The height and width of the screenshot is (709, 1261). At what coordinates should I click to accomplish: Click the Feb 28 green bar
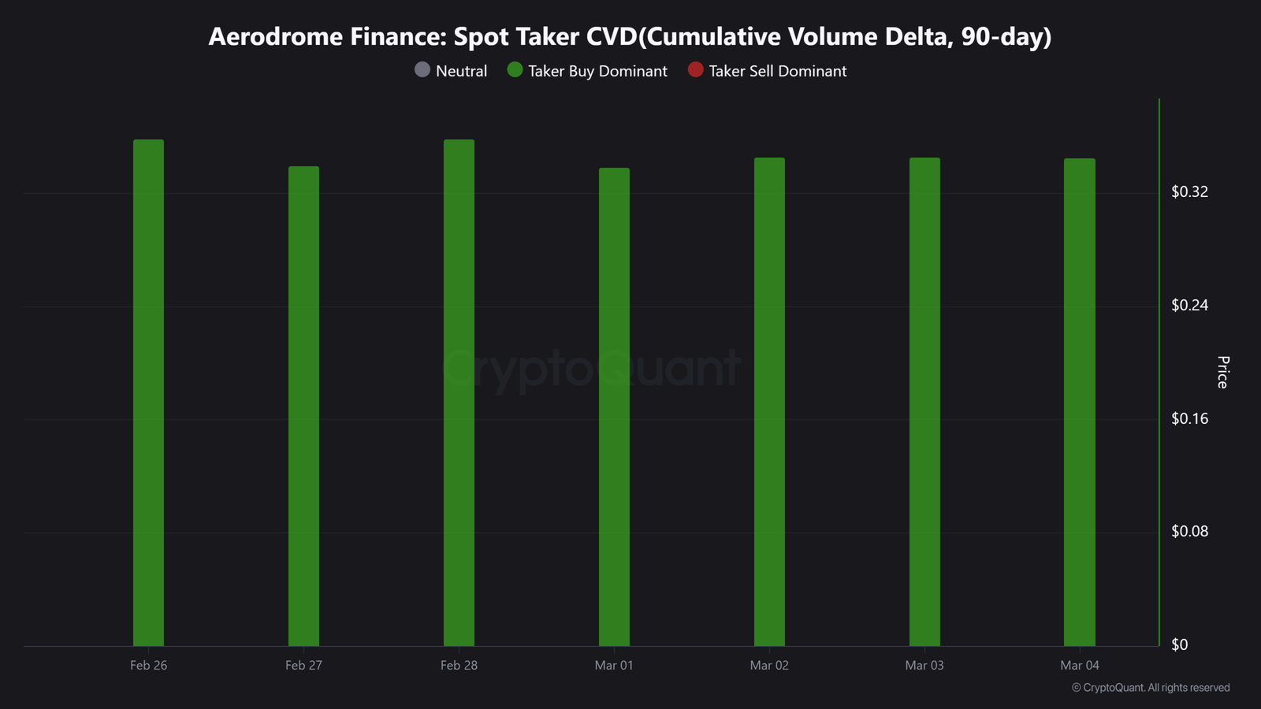point(459,394)
